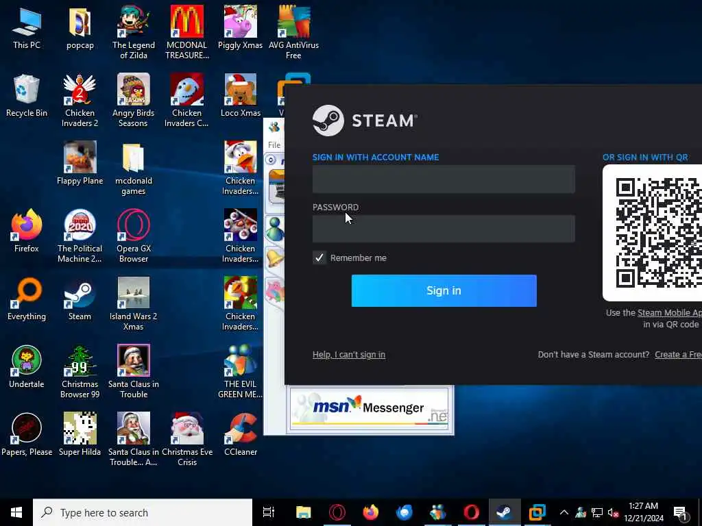Open Santa Claus in Trouble shortcut
Screen dimensions: 702x526
pyautogui.click(x=134, y=372)
